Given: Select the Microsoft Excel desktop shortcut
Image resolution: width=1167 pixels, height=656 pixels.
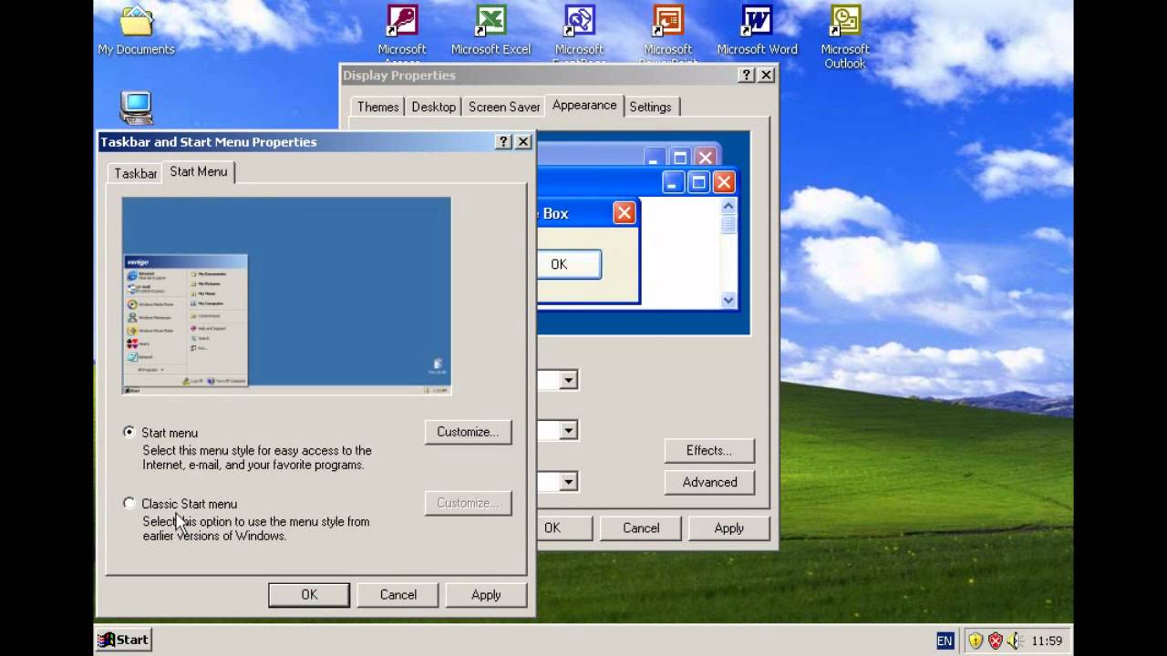Looking at the screenshot, I should pyautogui.click(x=491, y=31).
